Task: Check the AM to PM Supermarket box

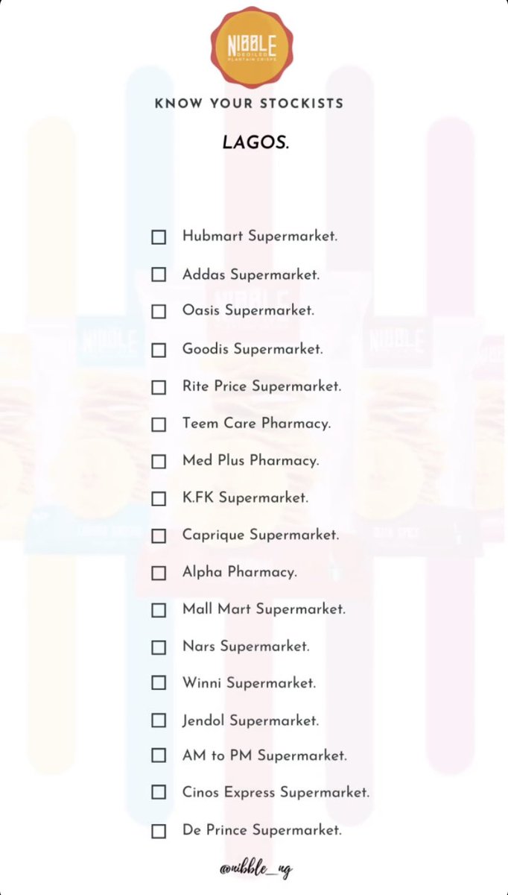Action: (159, 756)
